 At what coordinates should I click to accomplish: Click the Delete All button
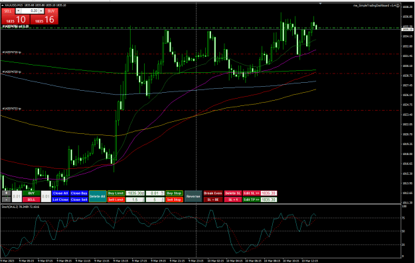(98, 197)
